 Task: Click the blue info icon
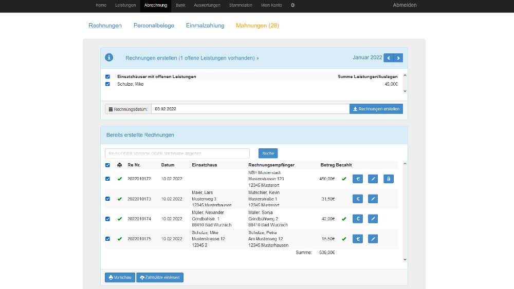click(109, 57)
